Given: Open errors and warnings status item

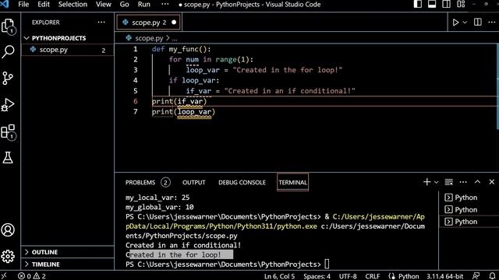Looking at the screenshot, I should (32, 276).
